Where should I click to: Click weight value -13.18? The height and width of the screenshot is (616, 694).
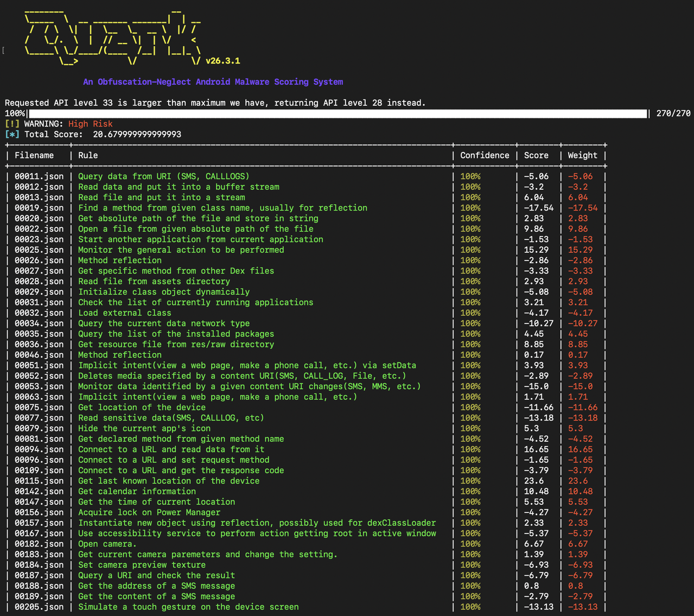coord(583,418)
